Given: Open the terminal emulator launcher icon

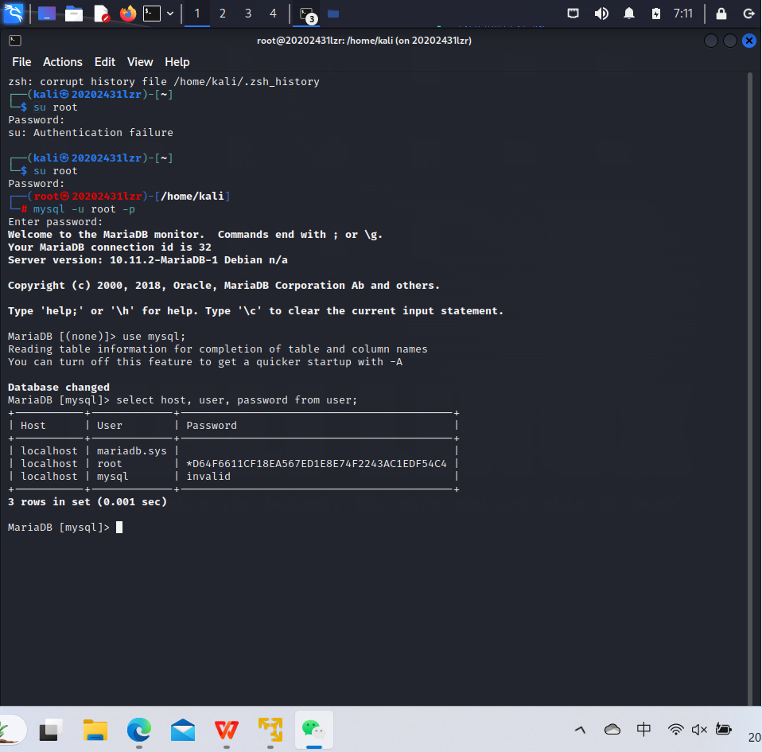Looking at the screenshot, I should coord(152,14).
